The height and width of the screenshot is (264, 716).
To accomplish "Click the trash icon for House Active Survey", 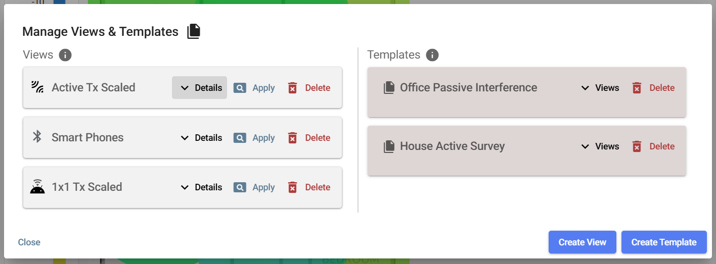I will (637, 146).
